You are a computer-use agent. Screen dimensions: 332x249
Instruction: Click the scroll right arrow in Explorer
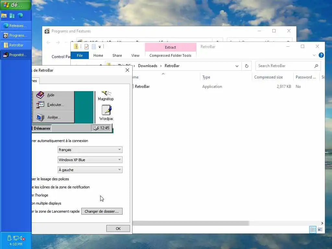[322, 223]
